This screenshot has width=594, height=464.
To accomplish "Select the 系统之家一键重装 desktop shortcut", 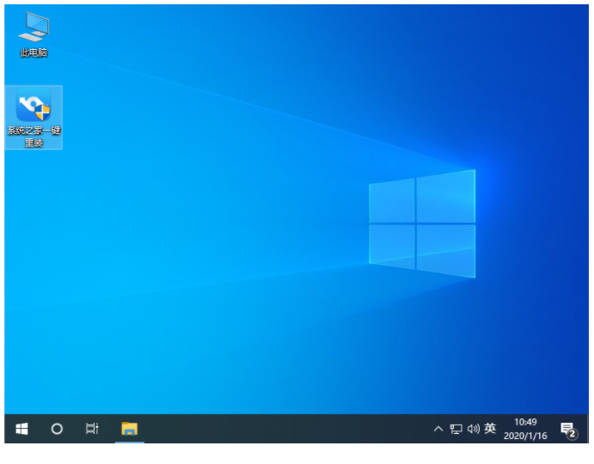I will [x=34, y=118].
